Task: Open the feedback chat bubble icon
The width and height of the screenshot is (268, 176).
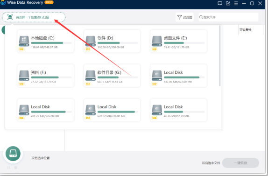Action: click(220, 3)
